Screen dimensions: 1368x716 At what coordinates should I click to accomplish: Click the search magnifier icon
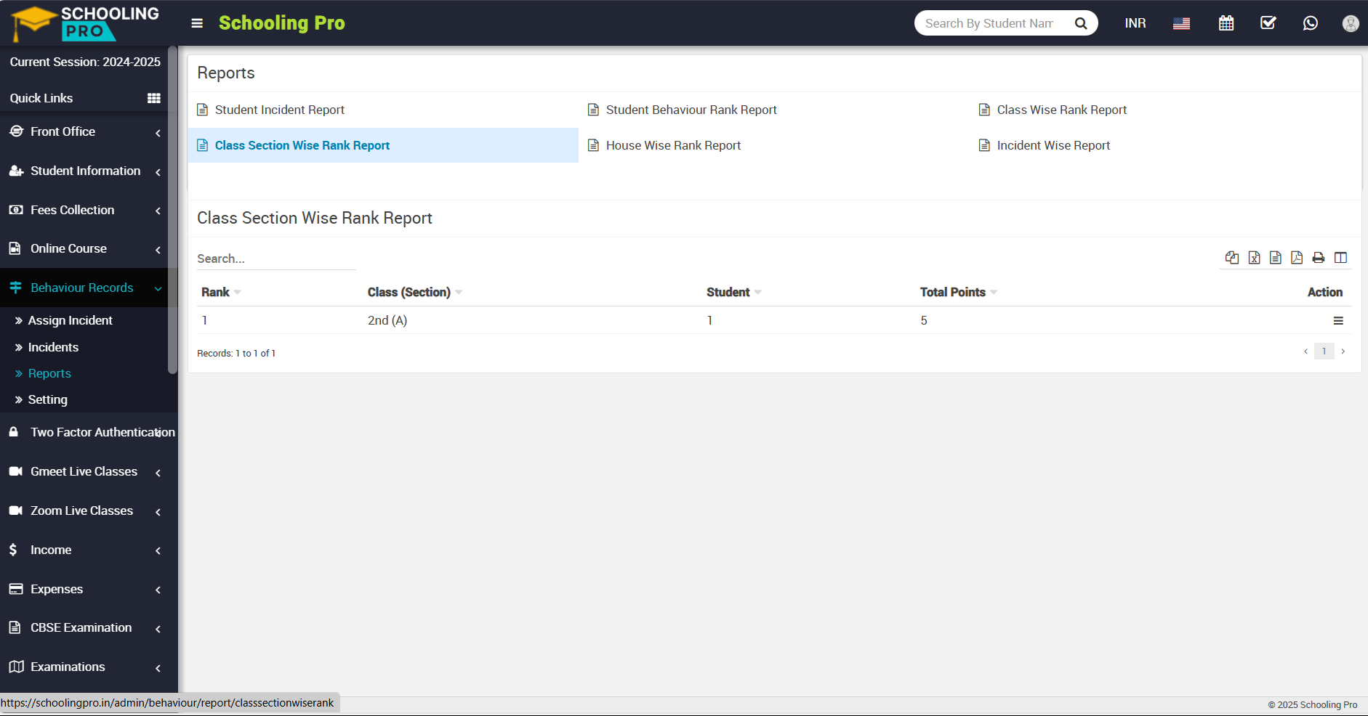click(1081, 23)
